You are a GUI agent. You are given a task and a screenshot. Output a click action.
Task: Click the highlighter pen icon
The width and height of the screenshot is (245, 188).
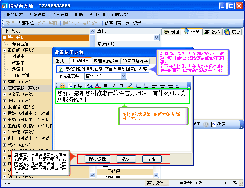point(130,86)
